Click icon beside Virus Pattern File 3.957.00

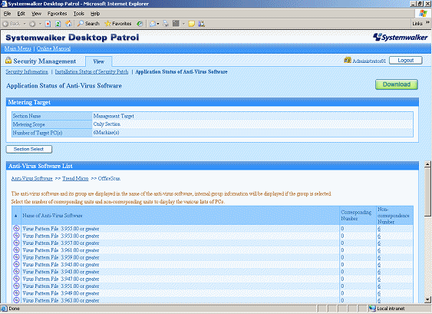[x=16, y=243]
